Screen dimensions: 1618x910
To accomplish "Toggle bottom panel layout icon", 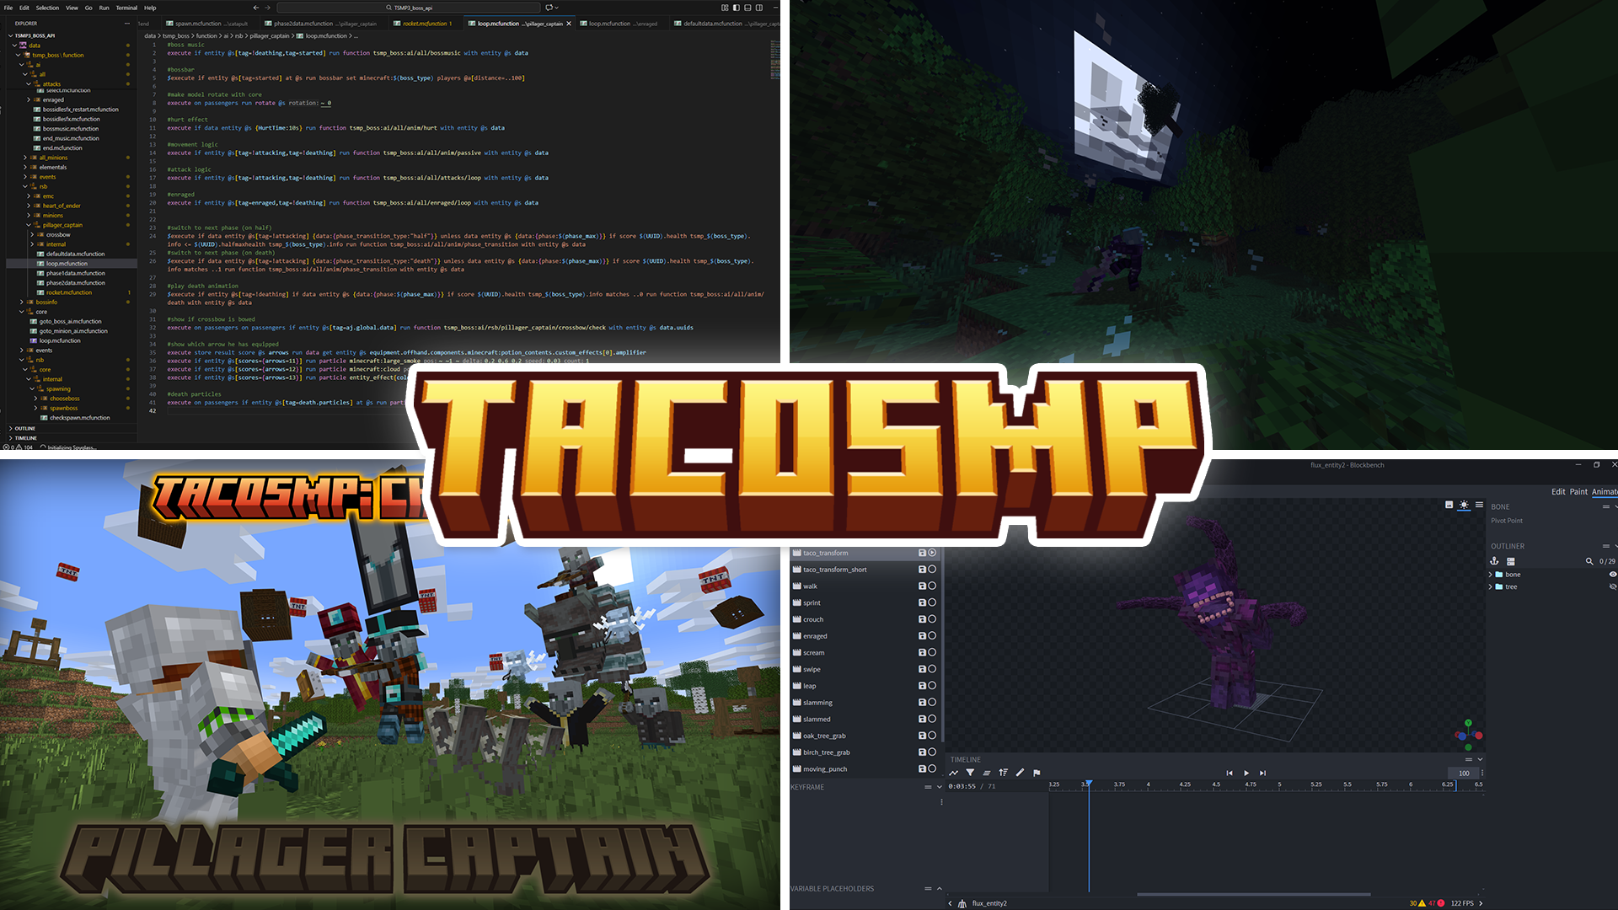I will (x=747, y=8).
